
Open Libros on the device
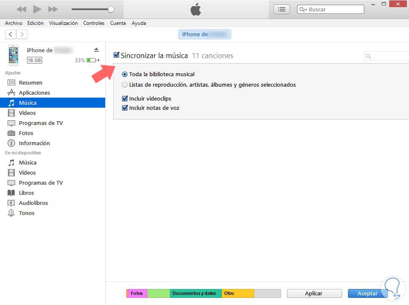[x=53, y=193]
